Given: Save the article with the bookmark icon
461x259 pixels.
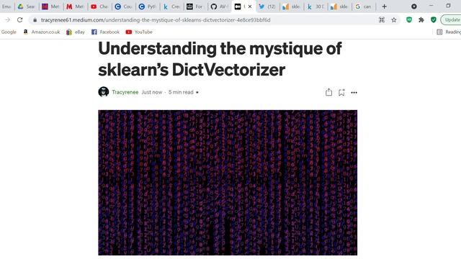Looking at the screenshot, I should point(341,93).
